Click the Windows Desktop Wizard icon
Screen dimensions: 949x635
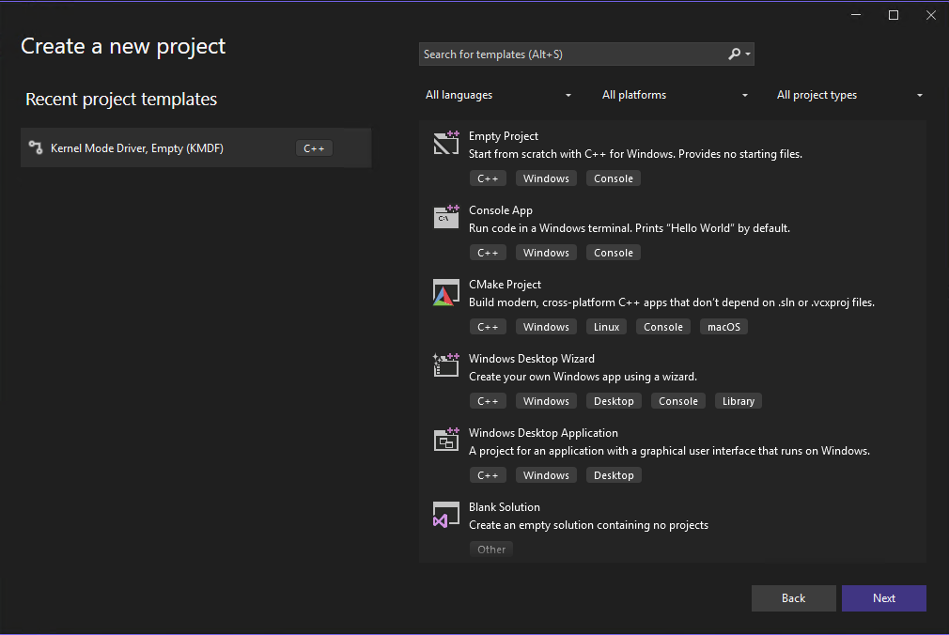click(x=445, y=365)
